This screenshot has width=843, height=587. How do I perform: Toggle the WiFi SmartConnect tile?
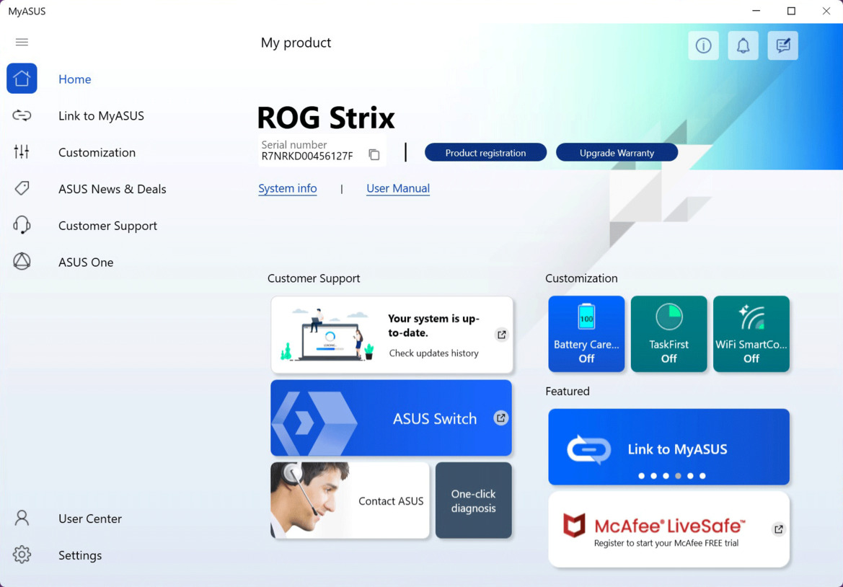coord(751,334)
